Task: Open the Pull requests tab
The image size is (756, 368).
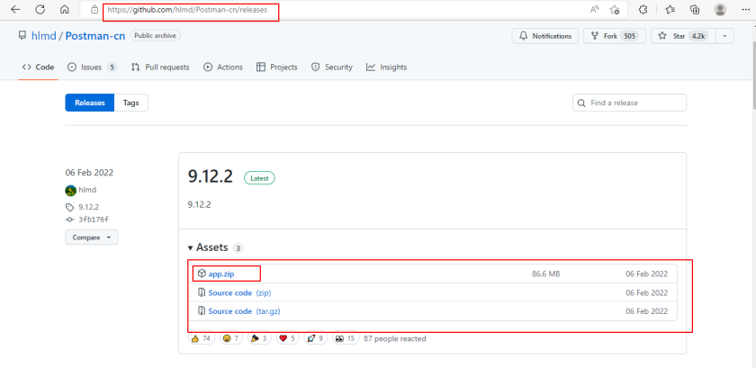Action: coord(160,67)
